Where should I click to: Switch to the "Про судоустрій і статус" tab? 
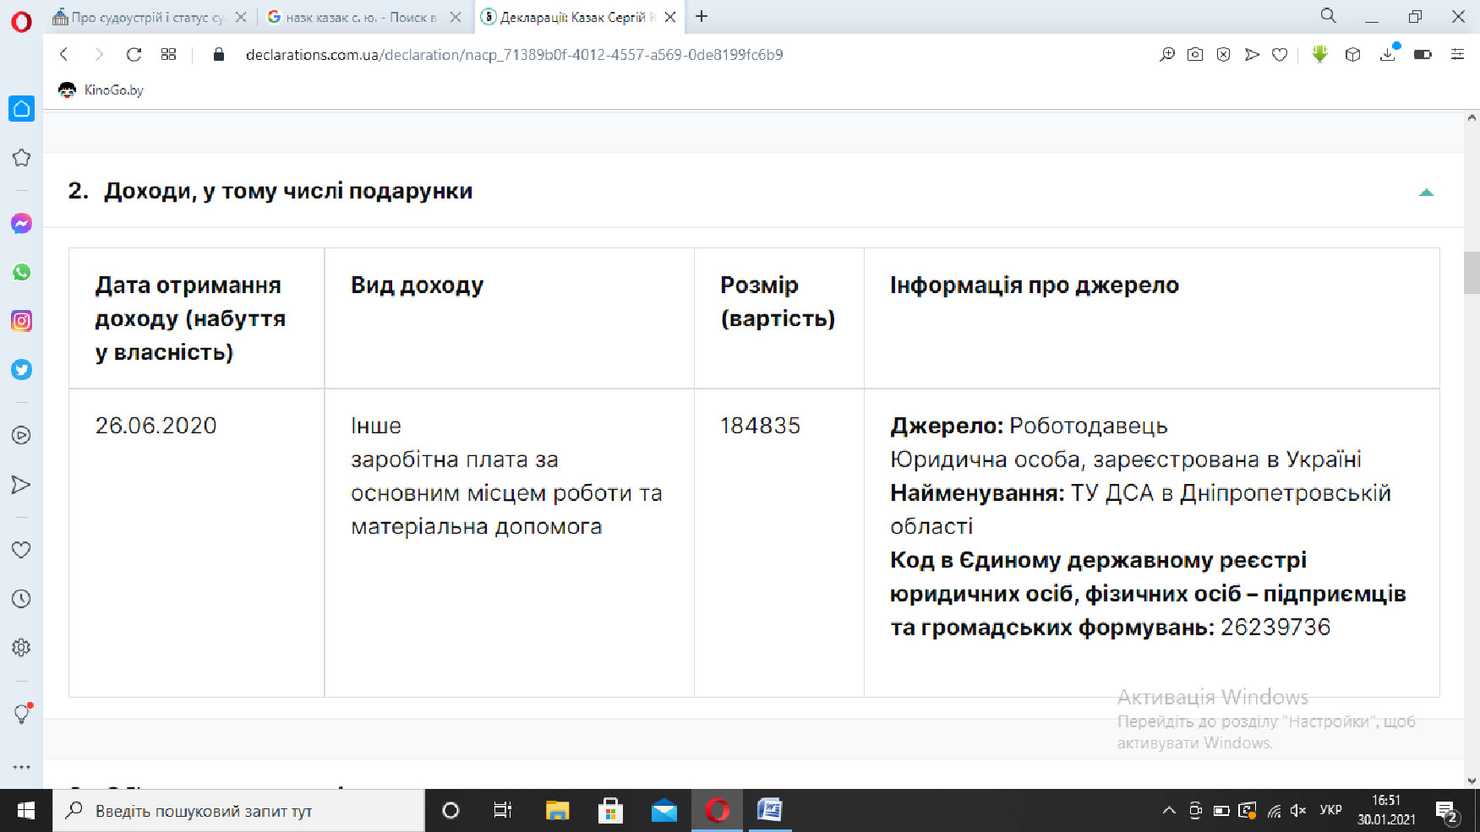tap(150, 17)
